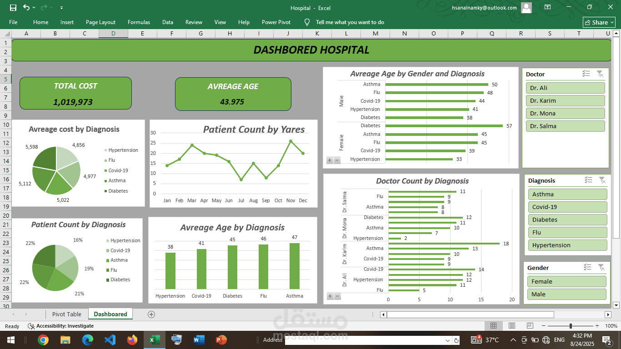This screenshot has height=349, width=621.
Task: Select Flu in the Diagnosis slicer
Action: click(568, 233)
